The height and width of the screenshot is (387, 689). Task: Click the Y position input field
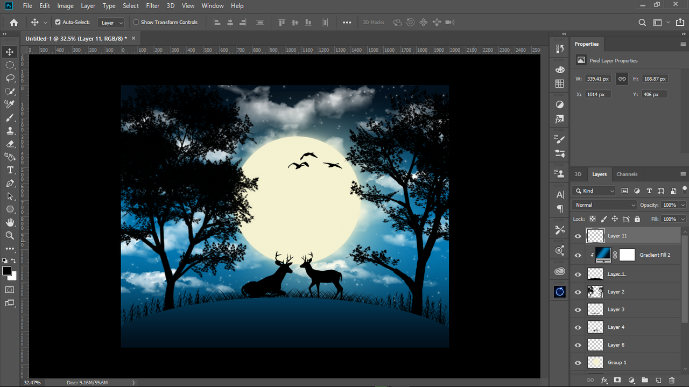655,94
